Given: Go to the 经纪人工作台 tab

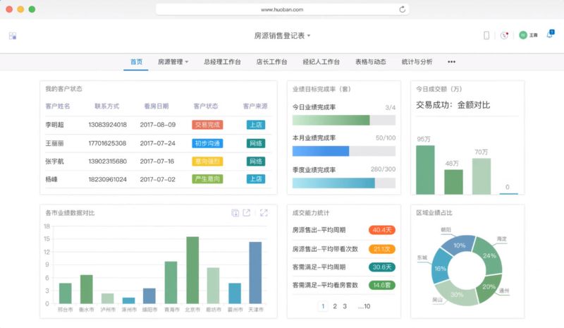Looking at the screenshot, I should click(321, 62).
